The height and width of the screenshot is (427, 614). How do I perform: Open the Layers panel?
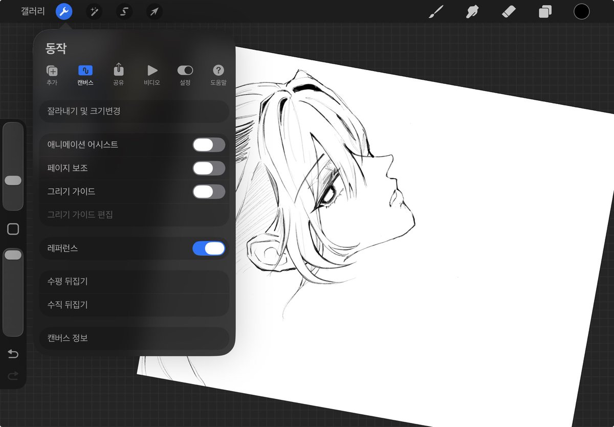(x=545, y=11)
